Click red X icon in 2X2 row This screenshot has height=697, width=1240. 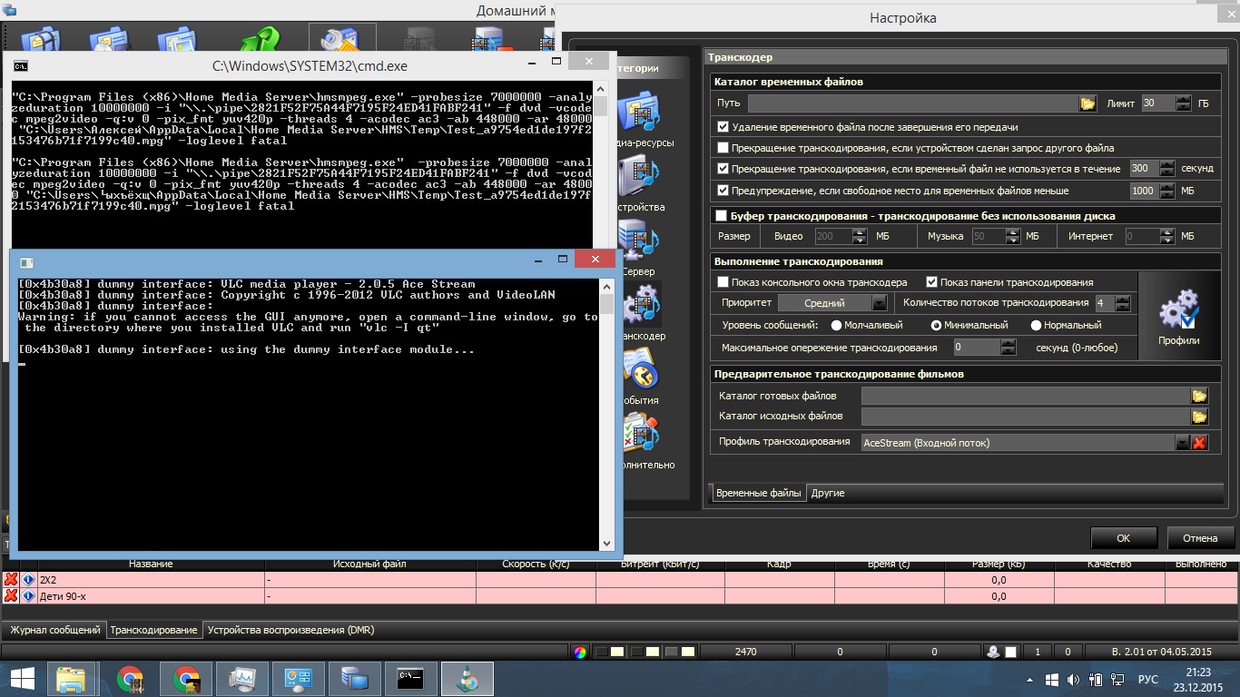[x=11, y=579]
